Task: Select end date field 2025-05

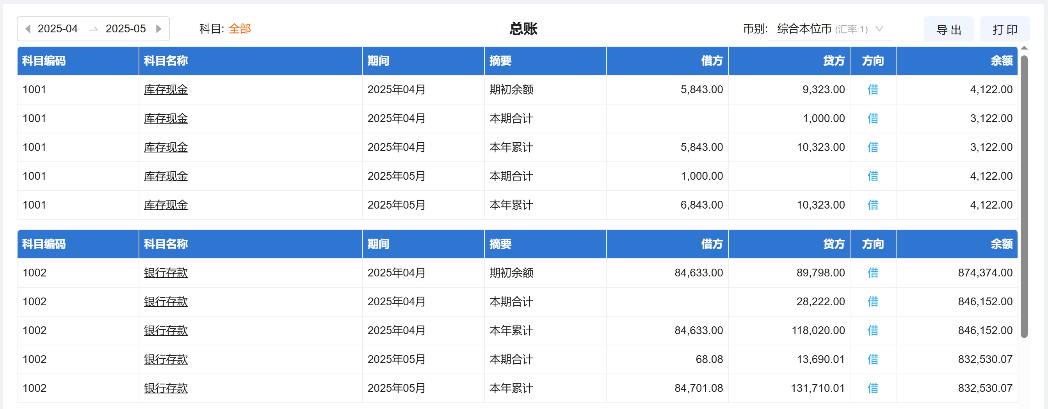Action: pos(125,29)
